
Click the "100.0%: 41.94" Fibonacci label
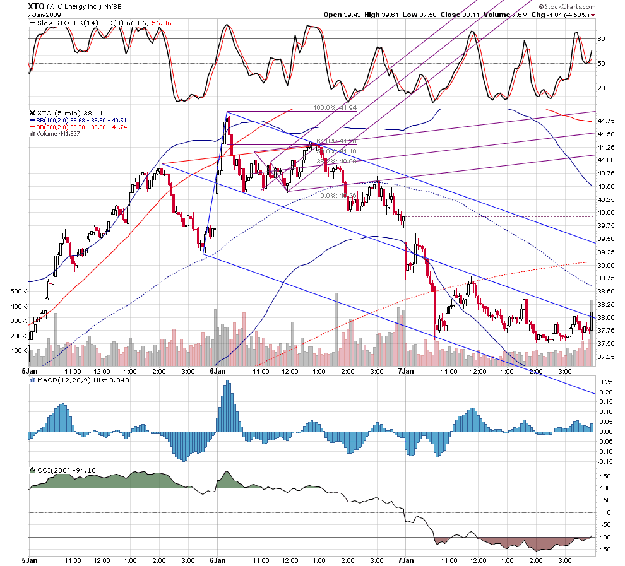point(335,107)
